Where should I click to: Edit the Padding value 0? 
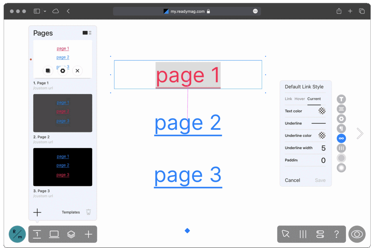[323, 160]
